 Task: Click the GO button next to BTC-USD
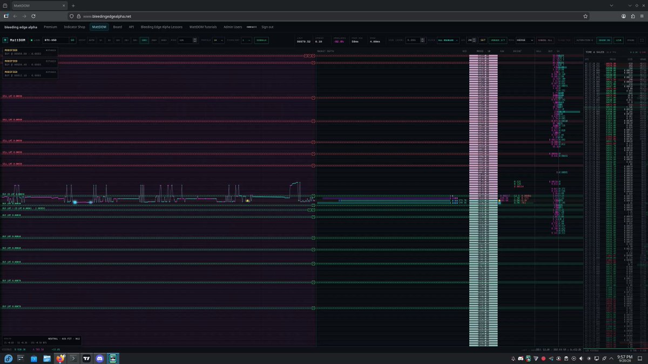[72, 40]
